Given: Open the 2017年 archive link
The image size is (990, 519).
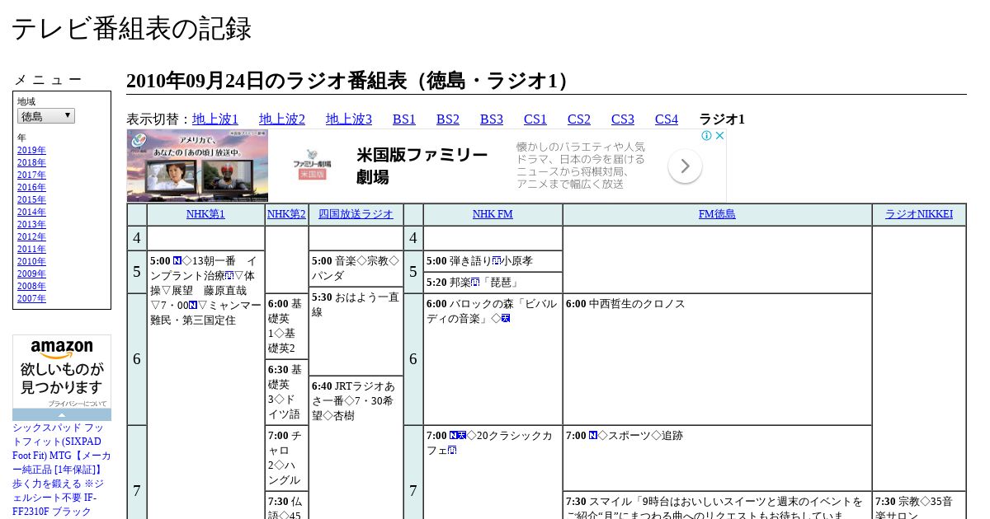Looking at the screenshot, I should tap(31, 175).
